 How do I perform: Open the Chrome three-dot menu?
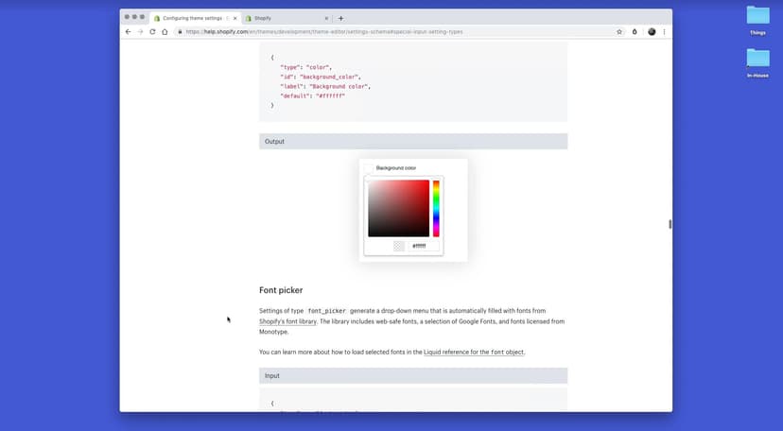tap(664, 31)
